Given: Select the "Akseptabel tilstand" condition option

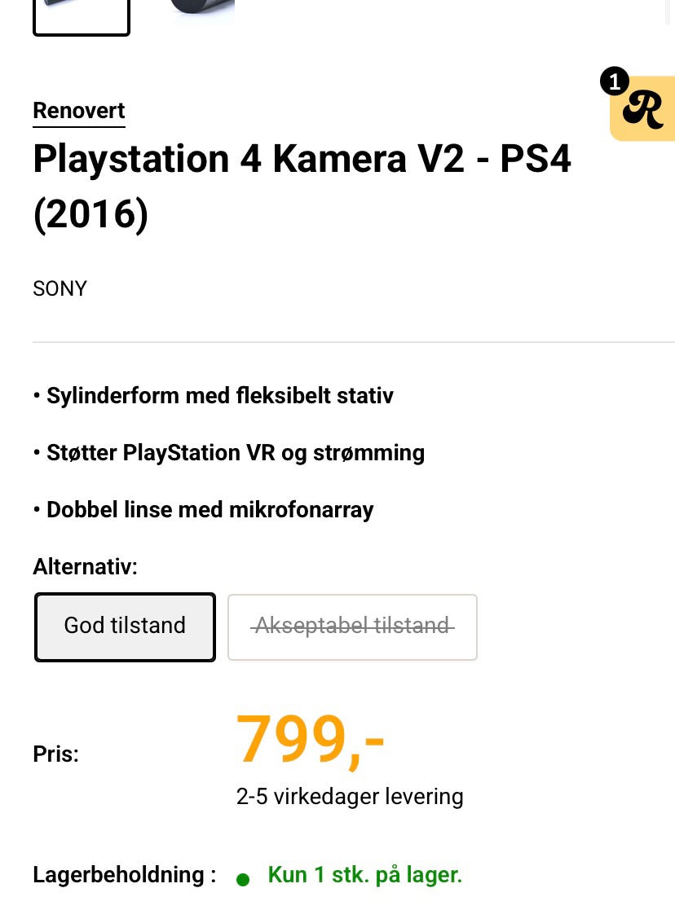Looking at the screenshot, I should tap(352, 626).
